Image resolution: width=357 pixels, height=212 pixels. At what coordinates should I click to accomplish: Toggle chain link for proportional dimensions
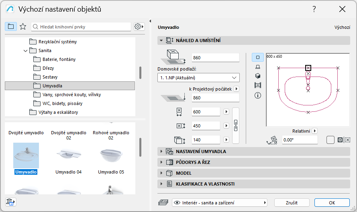pos(236,125)
